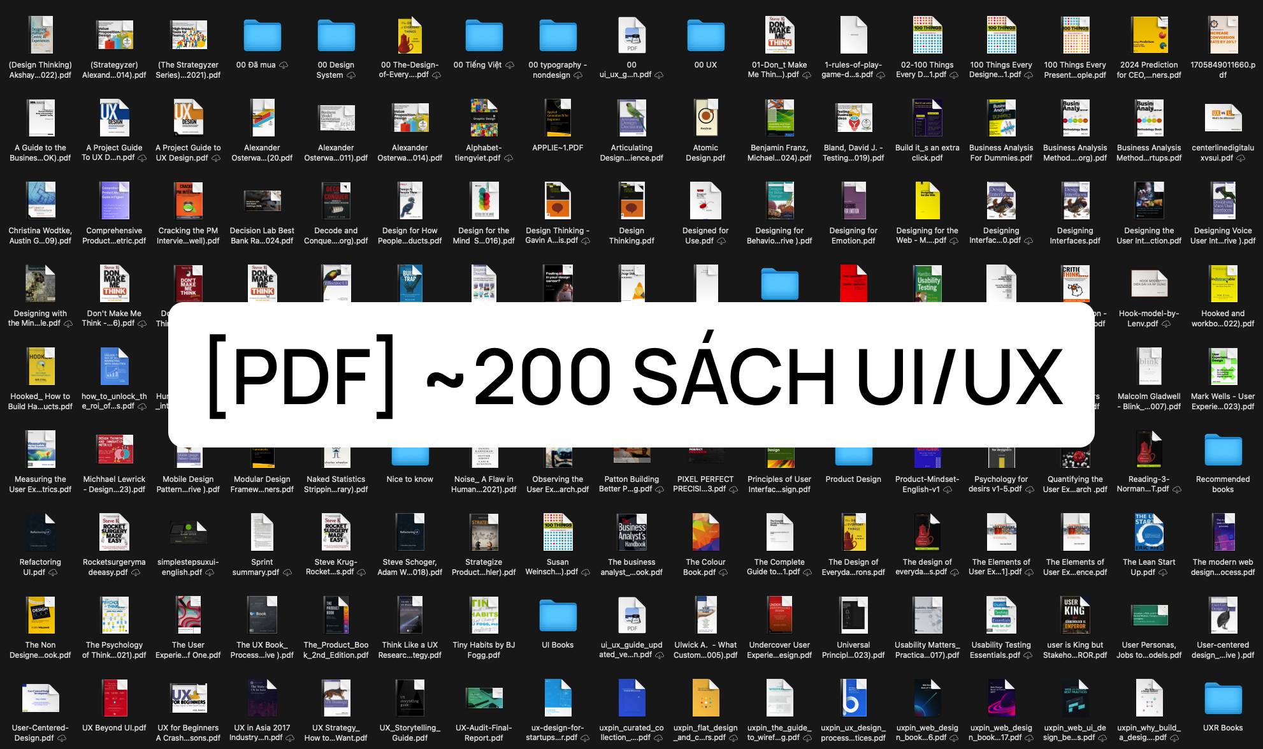Click cloud icon after 'User-Centered-Design.pdf'
This screenshot has width=1263, height=749.
pos(62,738)
